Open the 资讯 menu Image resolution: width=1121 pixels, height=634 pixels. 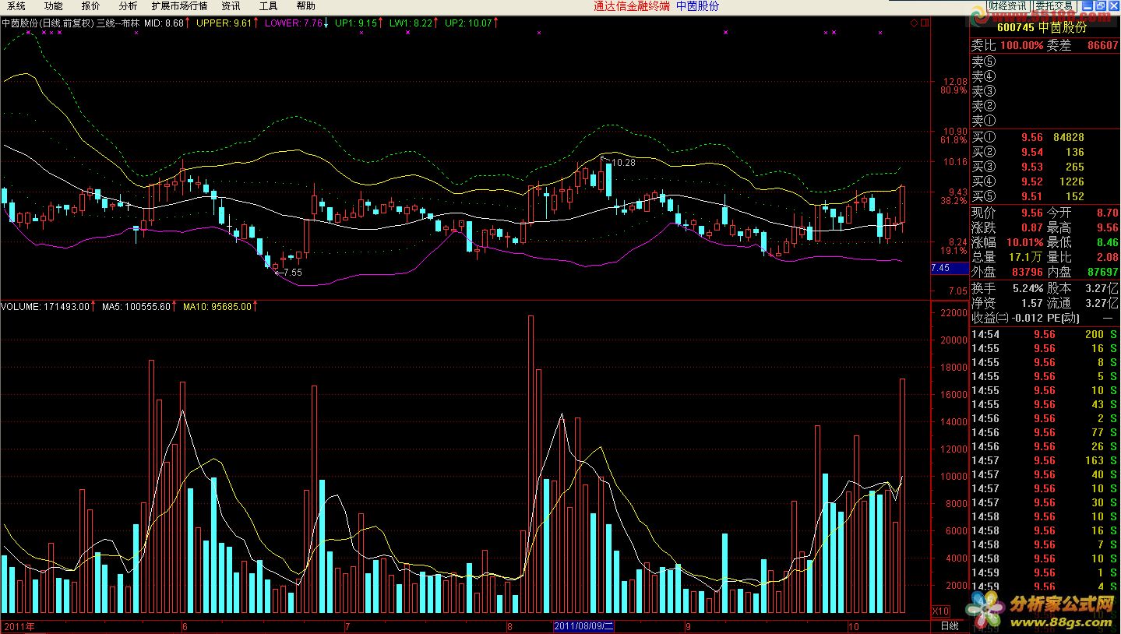[x=231, y=5]
